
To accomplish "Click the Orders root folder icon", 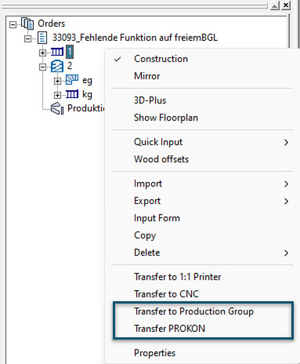I will pos(27,24).
